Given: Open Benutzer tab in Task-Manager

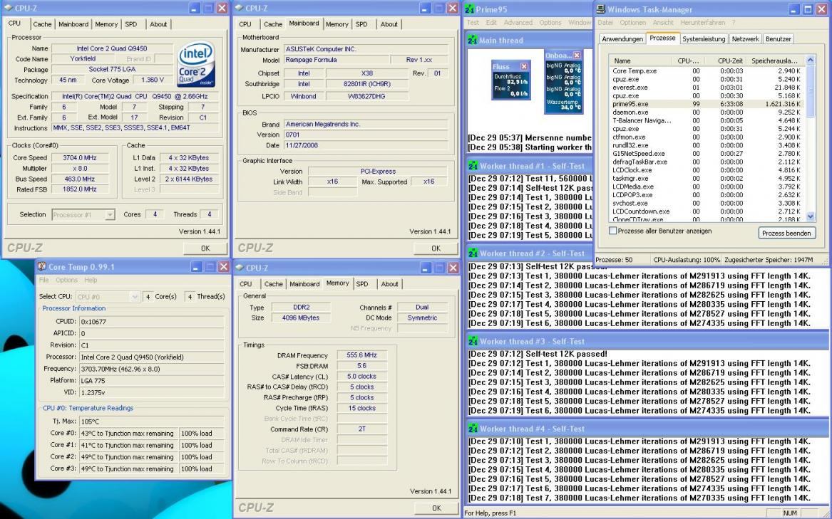Looking at the screenshot, I should click(x=779, y=38).
